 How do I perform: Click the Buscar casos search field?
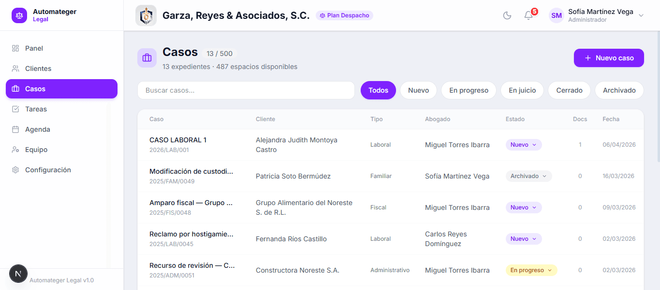coord(246,90)
